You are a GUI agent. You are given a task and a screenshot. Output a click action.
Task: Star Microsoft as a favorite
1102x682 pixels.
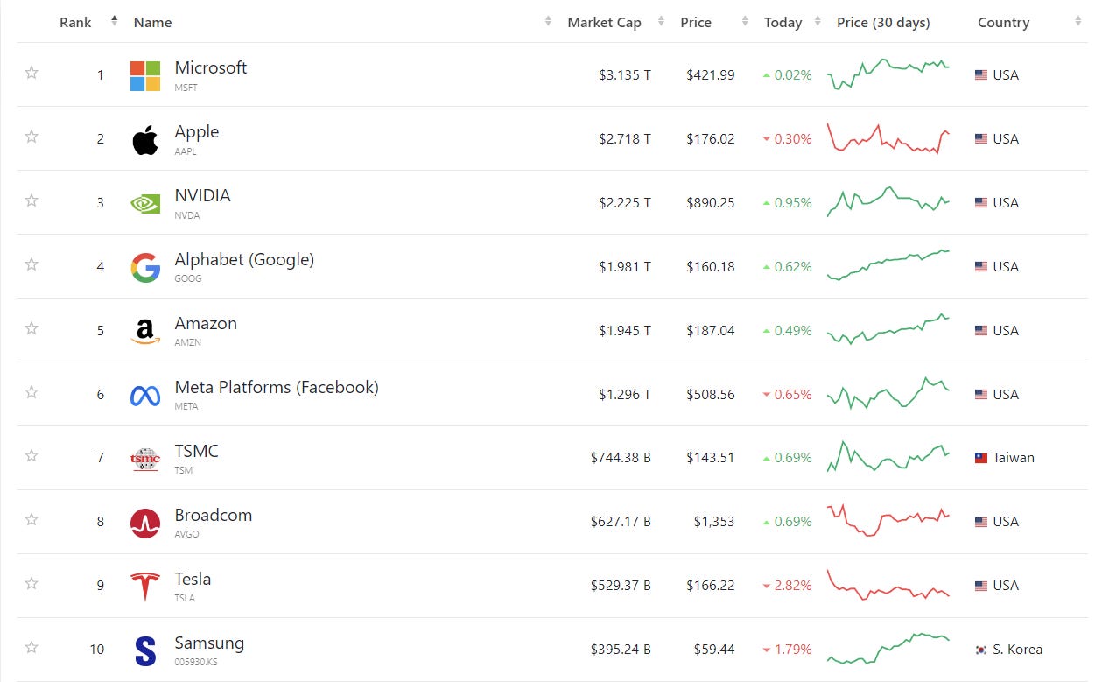32,73
